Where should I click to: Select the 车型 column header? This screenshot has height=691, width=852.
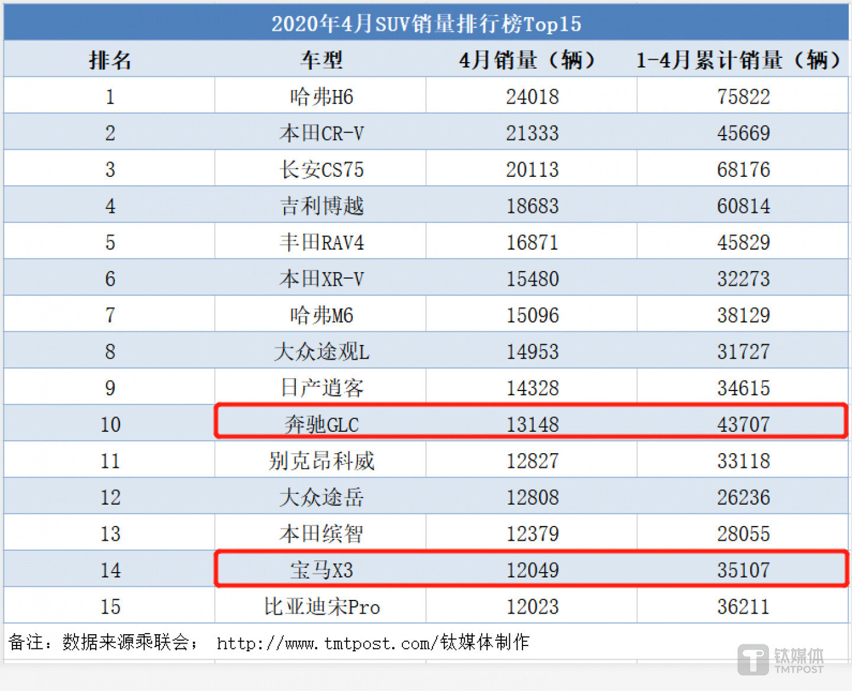321,60
